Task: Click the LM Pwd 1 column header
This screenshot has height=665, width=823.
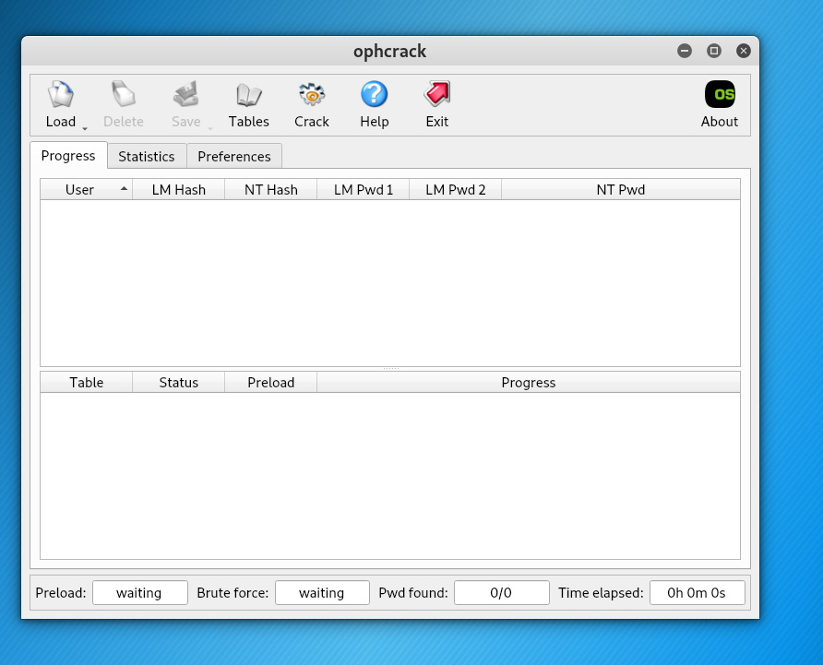Action: point(364,189)
